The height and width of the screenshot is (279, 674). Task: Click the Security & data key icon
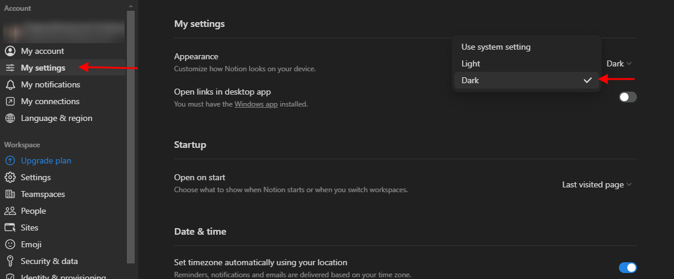[x=10, y=262]
